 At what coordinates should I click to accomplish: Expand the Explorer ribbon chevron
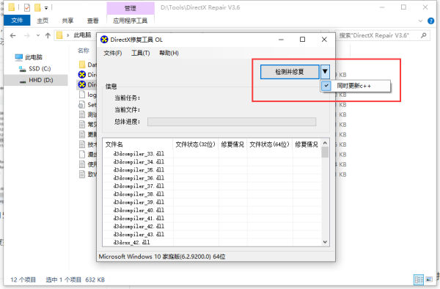tap(420, 21)
